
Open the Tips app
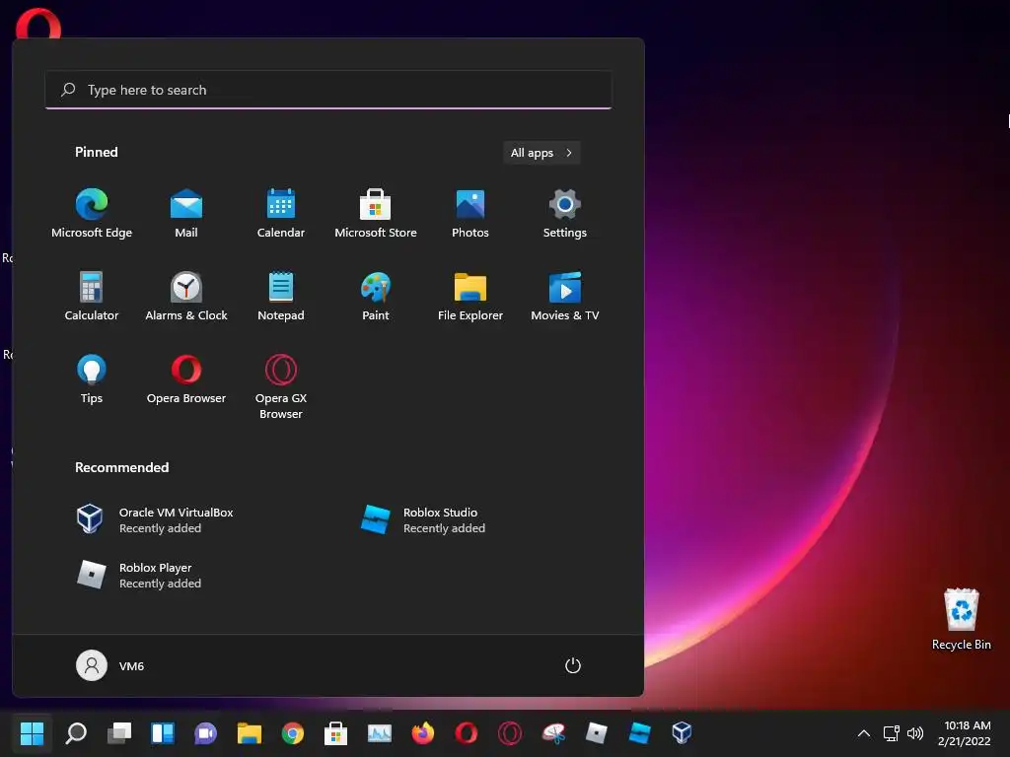(92, 379)
